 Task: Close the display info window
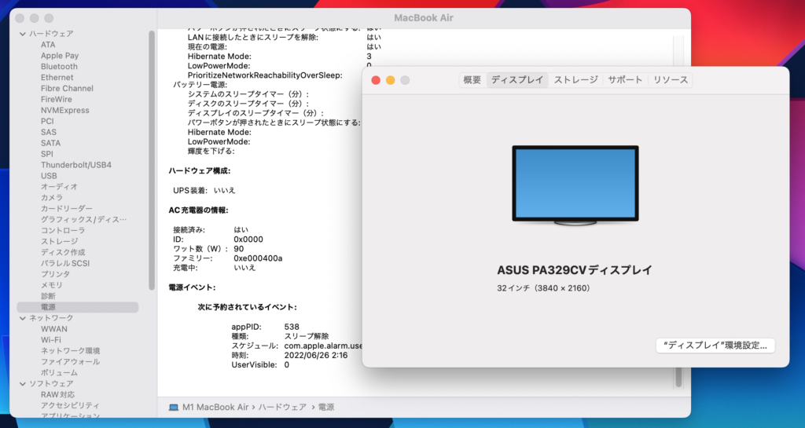point(376,80)
